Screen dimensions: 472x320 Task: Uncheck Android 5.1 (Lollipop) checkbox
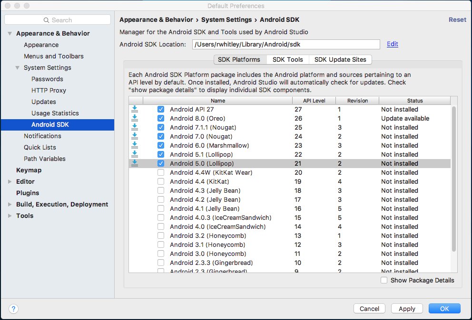pos(161,154)
